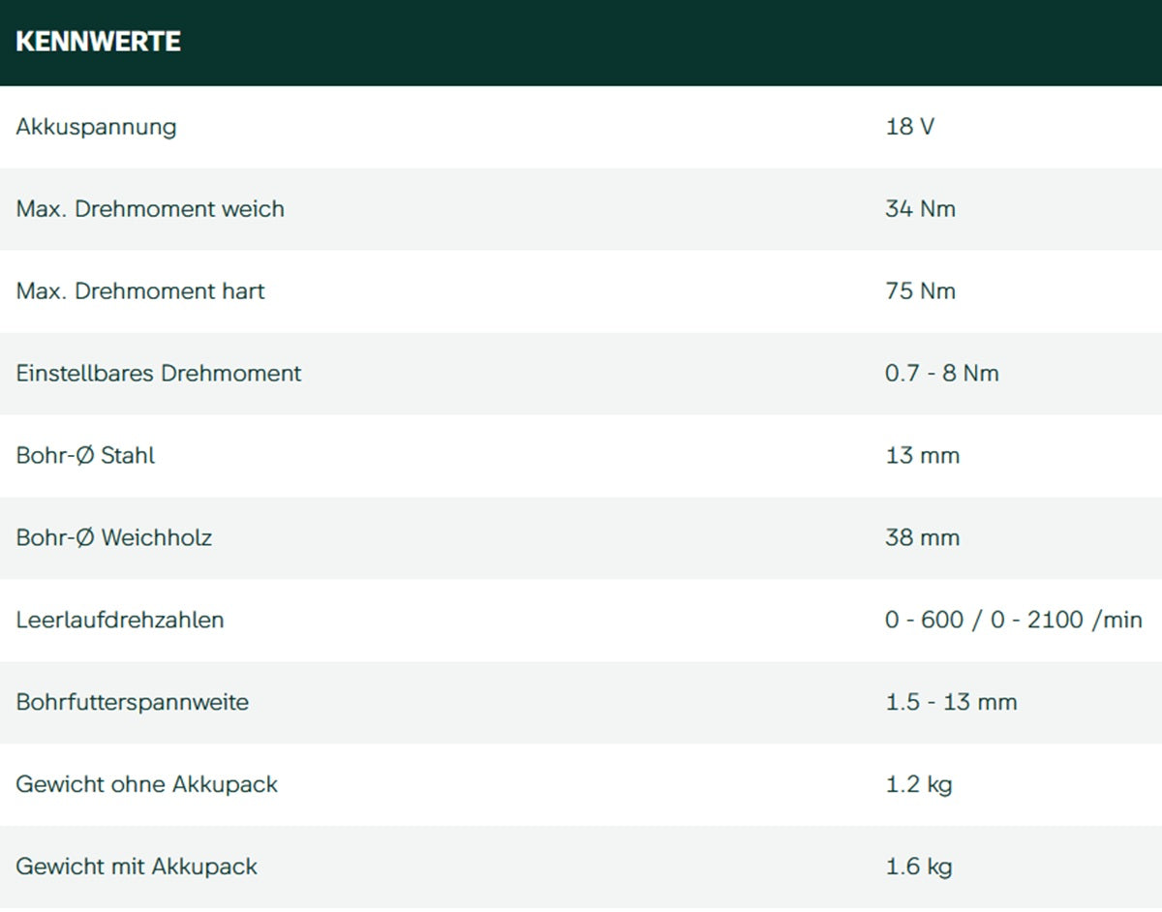Click the Bohr-Ø Weichholz label

(113, 538)
